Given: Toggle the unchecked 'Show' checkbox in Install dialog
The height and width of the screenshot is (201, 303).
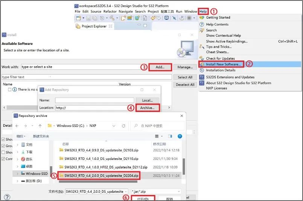Looking at the screenshot, I should (3, 152).
